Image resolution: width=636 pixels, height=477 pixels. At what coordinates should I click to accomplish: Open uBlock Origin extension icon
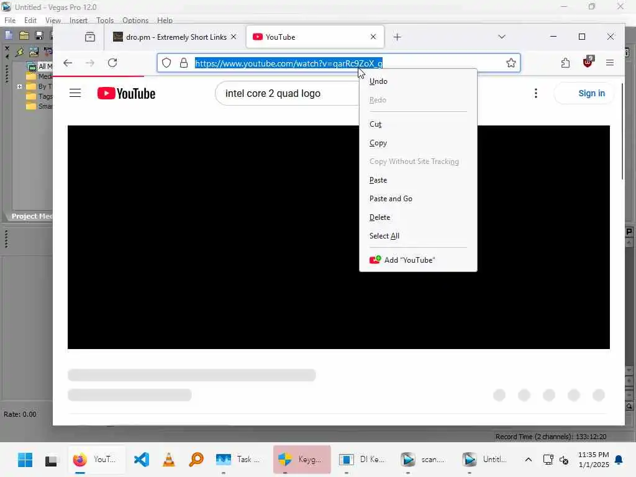point(588,62)
